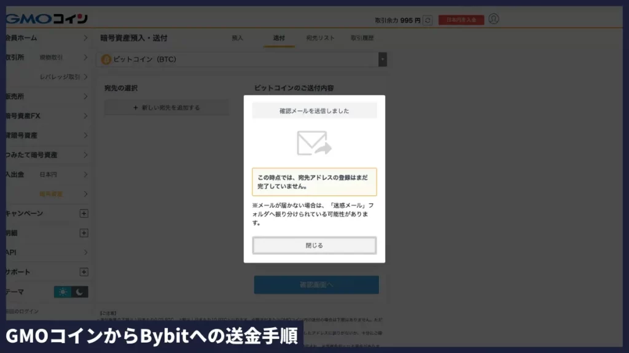The width and height of the screenshot is (629, 353).
Task: Click 新しい宛先を追加する button
Action: 166,108
